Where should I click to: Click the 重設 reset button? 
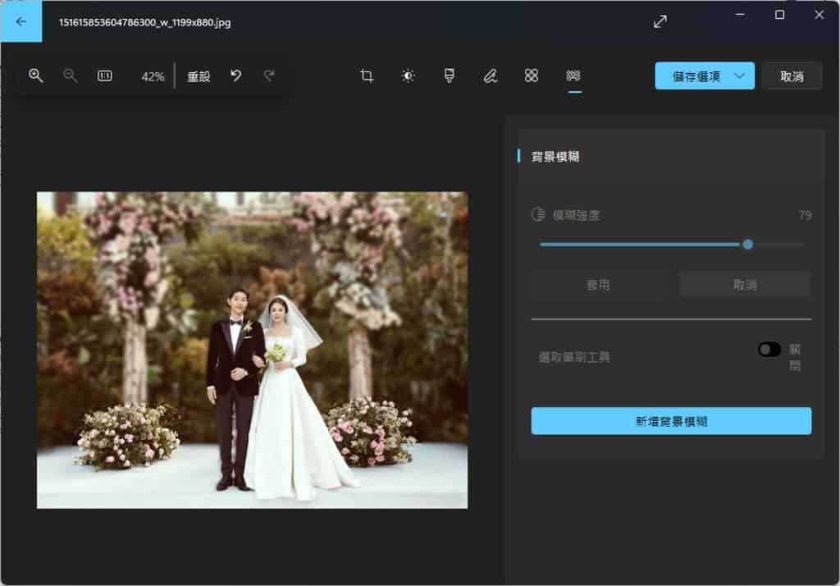coord(199,76)
